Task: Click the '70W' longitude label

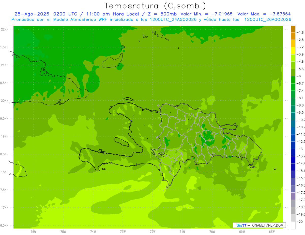Action: (212, 232)
